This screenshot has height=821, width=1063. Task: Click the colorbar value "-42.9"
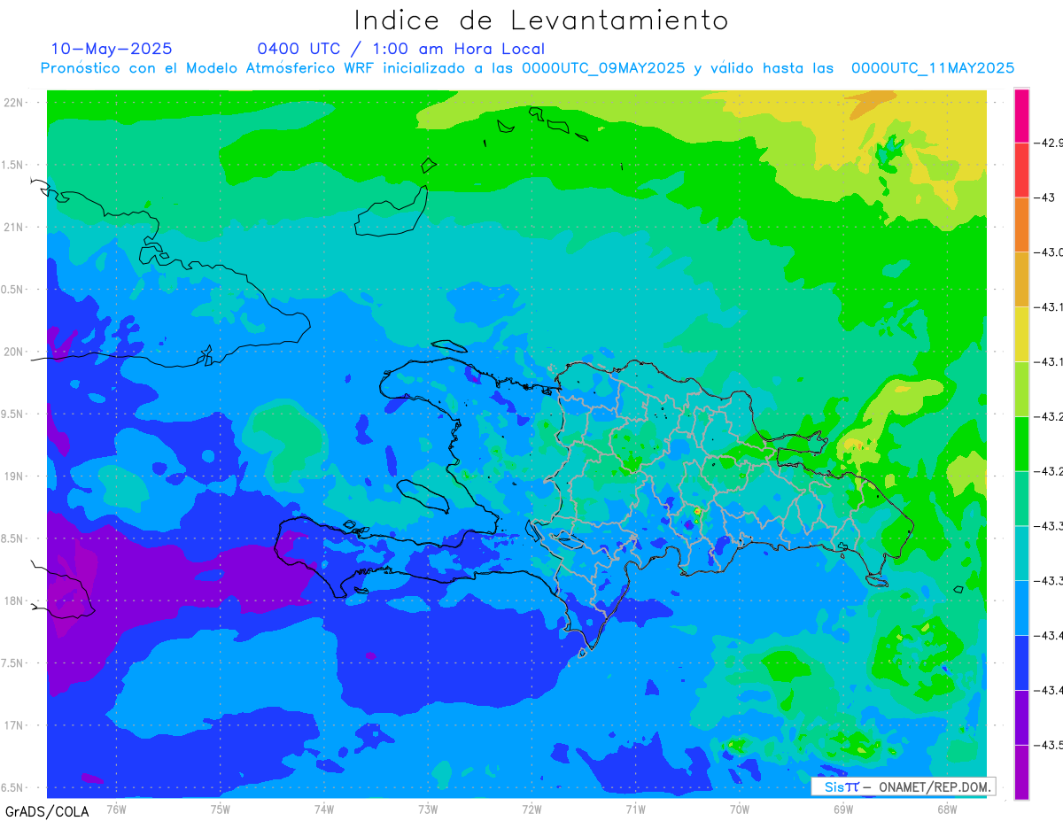pos(1048,143)
